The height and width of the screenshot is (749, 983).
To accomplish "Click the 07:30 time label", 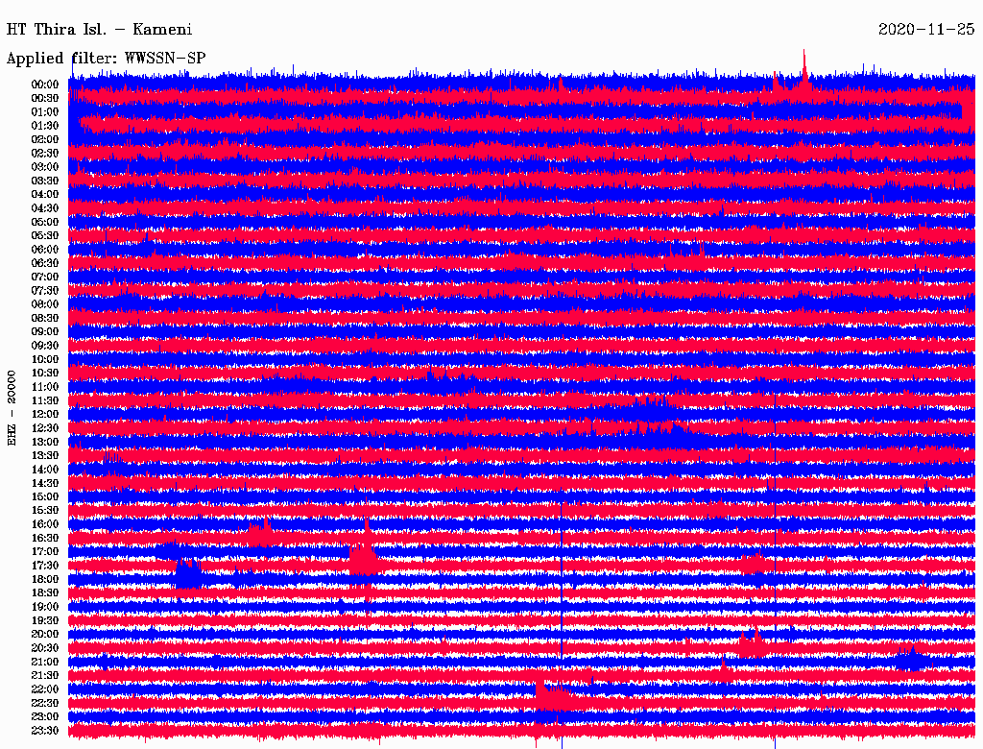I will (x=45, y=290).
